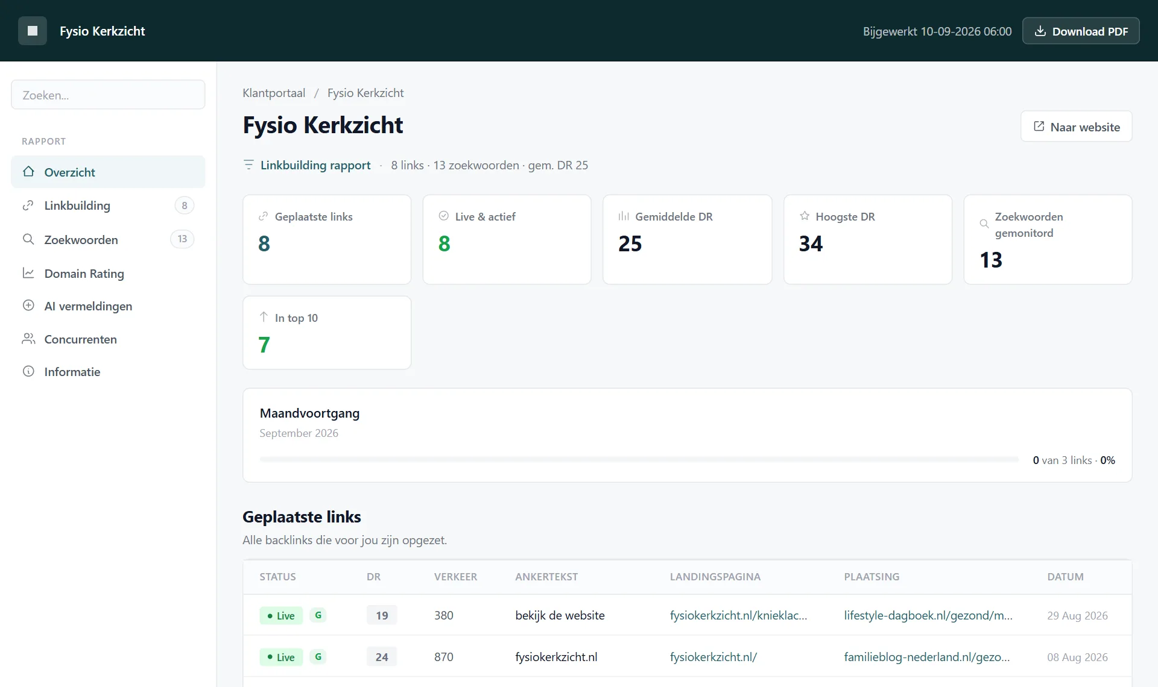Click the filter icon before Linkbuilding rapport

click(248, 165)
